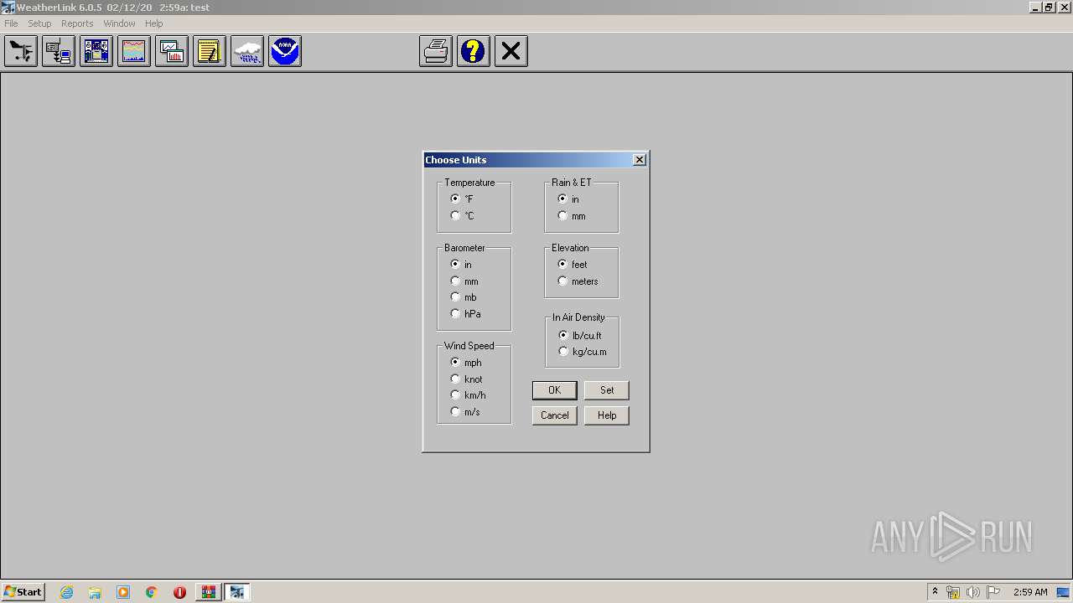Restore down the WeatherLink window
1073x603 pixels.
click(x=1049, y=7)
